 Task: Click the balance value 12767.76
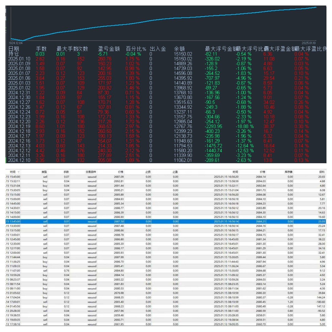click(x=183, y=126)
